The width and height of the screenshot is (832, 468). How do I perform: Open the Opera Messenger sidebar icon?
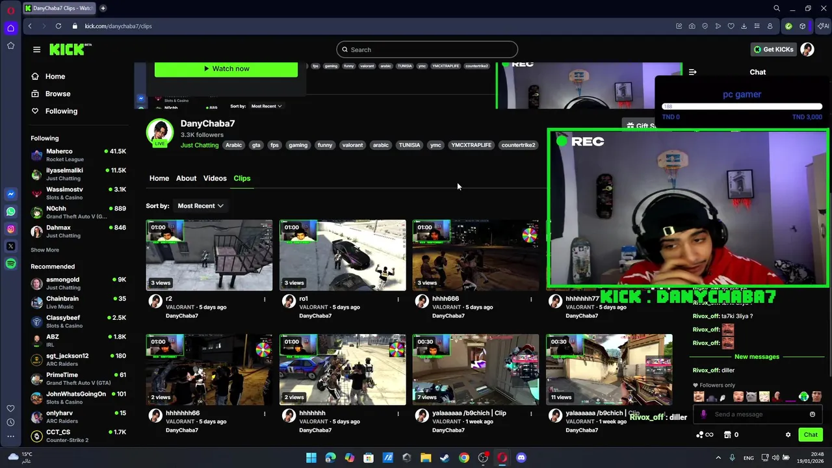(10, 194)
